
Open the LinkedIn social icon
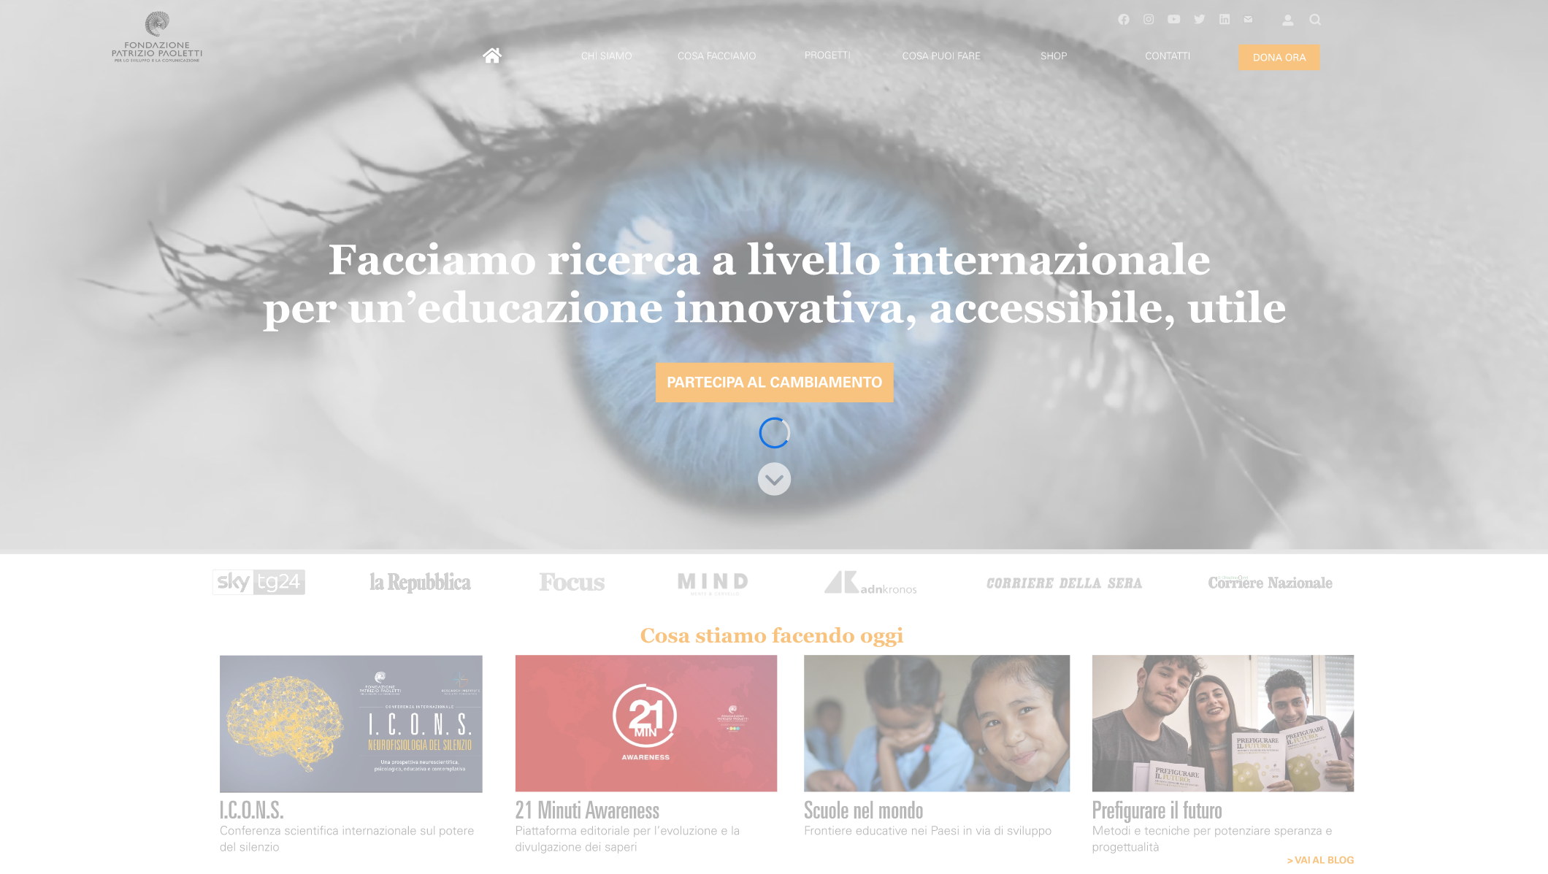click(1225, 20)
